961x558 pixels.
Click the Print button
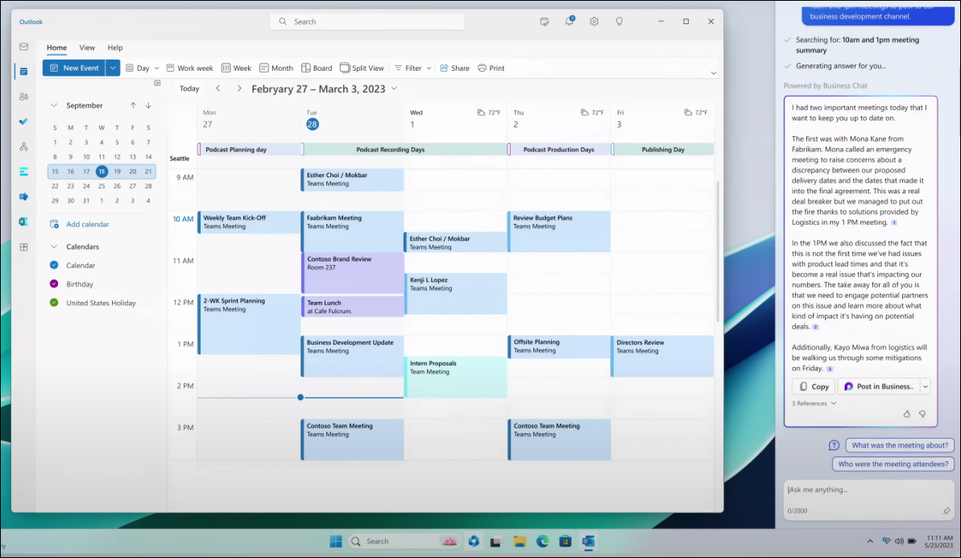[491, 68]
